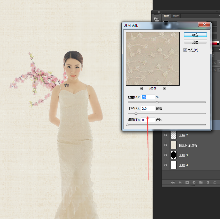The height and width of the screenshot is (219, 220).
Task: Select the 颜色 color tab
Action: 167,16
